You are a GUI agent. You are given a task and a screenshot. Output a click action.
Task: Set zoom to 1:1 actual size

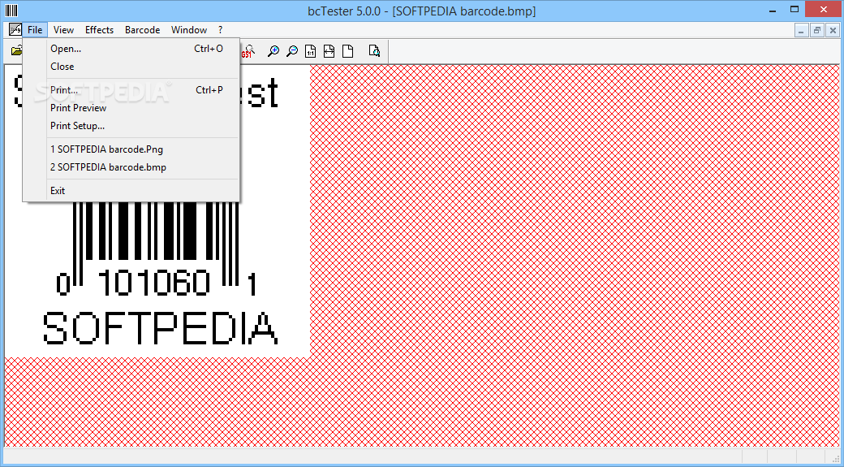pos(311,51)
